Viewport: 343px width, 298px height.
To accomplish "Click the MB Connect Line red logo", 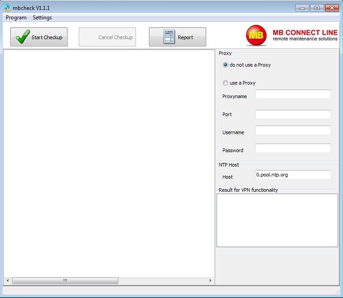I will pos(256,36).
